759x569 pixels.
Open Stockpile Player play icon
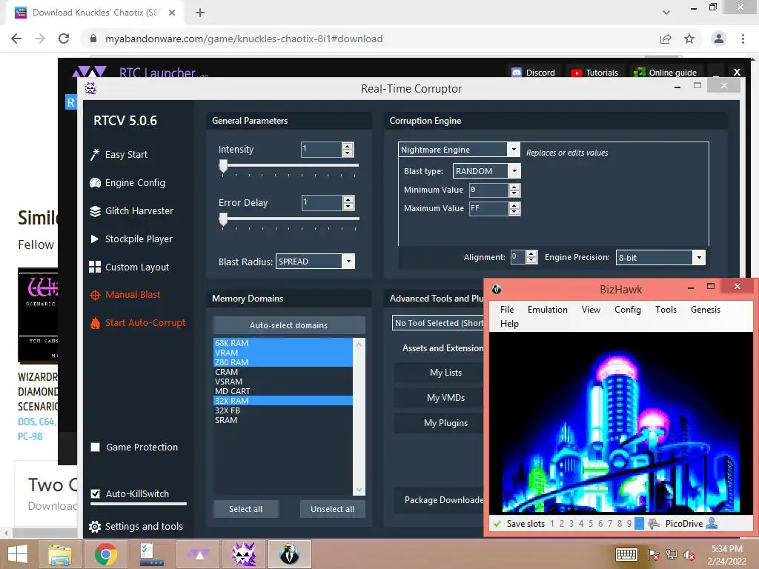[x=95, y=239]
